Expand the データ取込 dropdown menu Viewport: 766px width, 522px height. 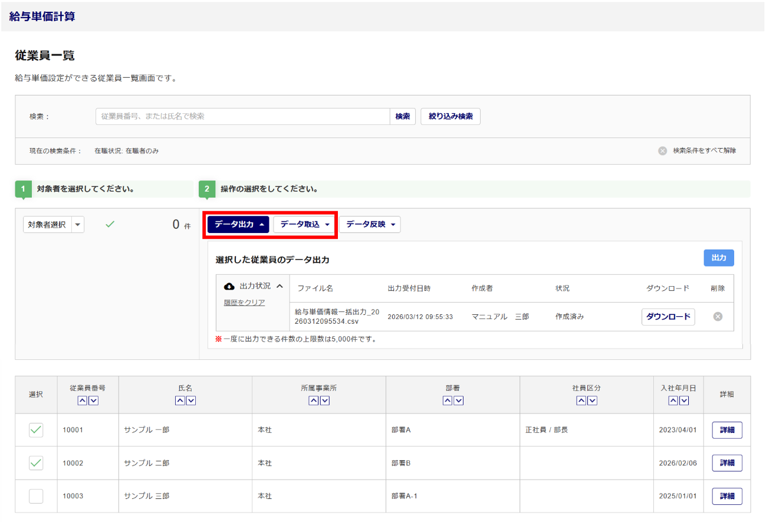(304, 225)
